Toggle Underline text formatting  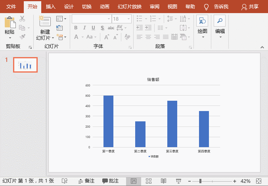click(93, 28)
